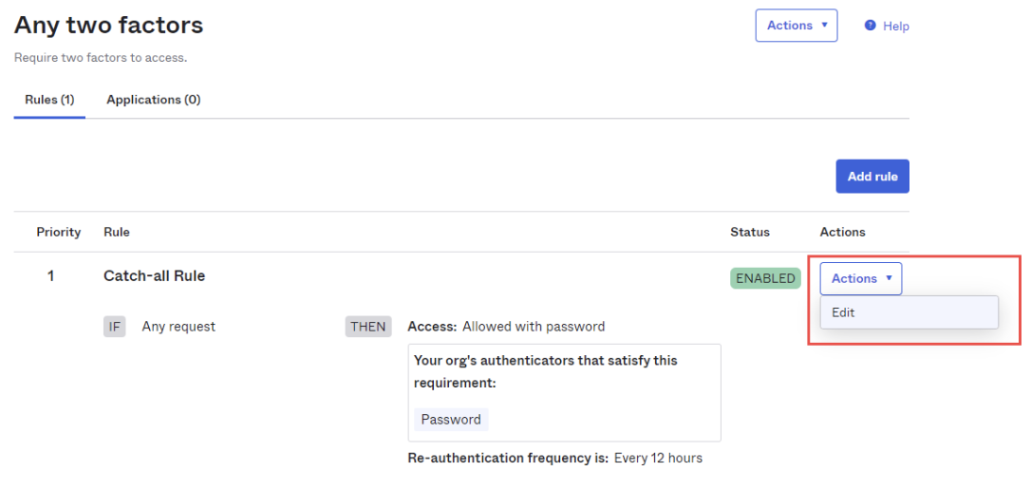The width and height of the screenshot is (1031, 490).
Task: Click the Priority column header
Action: tap(59, 232)
